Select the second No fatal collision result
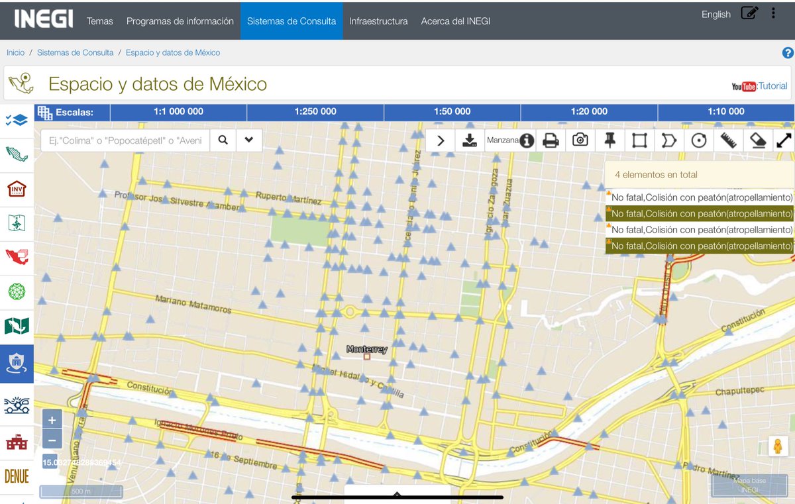795x504 pixels. coord(700,213)
